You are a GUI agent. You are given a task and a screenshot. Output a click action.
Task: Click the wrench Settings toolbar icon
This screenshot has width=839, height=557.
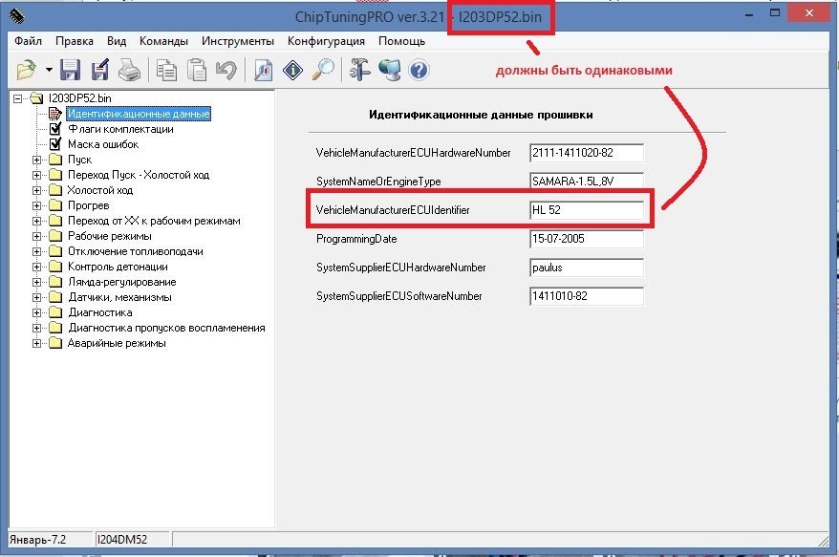[359, 70]
